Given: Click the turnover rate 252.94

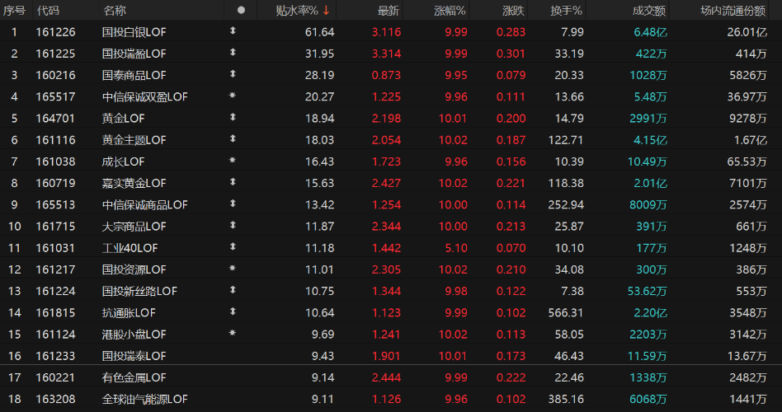Looking at the screenshot, I should pyautogui.click(x=566, y=204).
